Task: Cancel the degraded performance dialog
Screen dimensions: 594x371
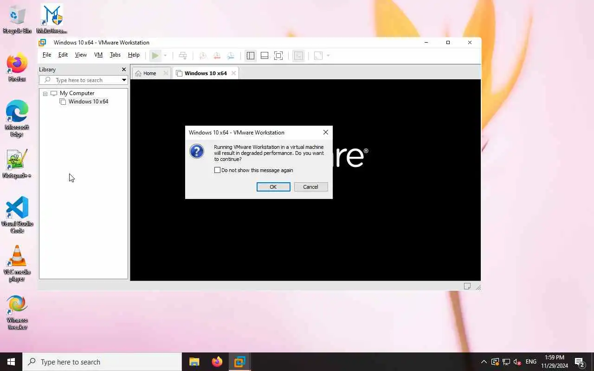Action: point(311,187)
